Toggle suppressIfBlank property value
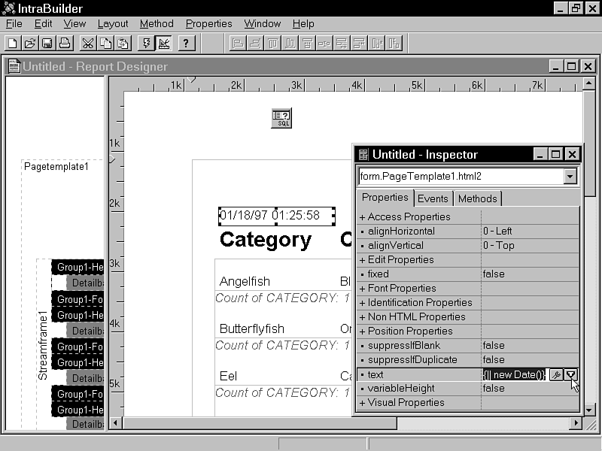The height and width of the screenshot is (451, 602). click(x=530, y=346)
